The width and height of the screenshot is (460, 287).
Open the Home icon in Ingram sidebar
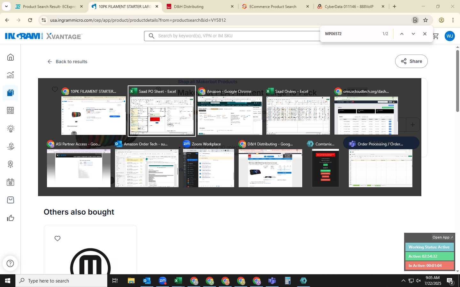pos(11,57)
